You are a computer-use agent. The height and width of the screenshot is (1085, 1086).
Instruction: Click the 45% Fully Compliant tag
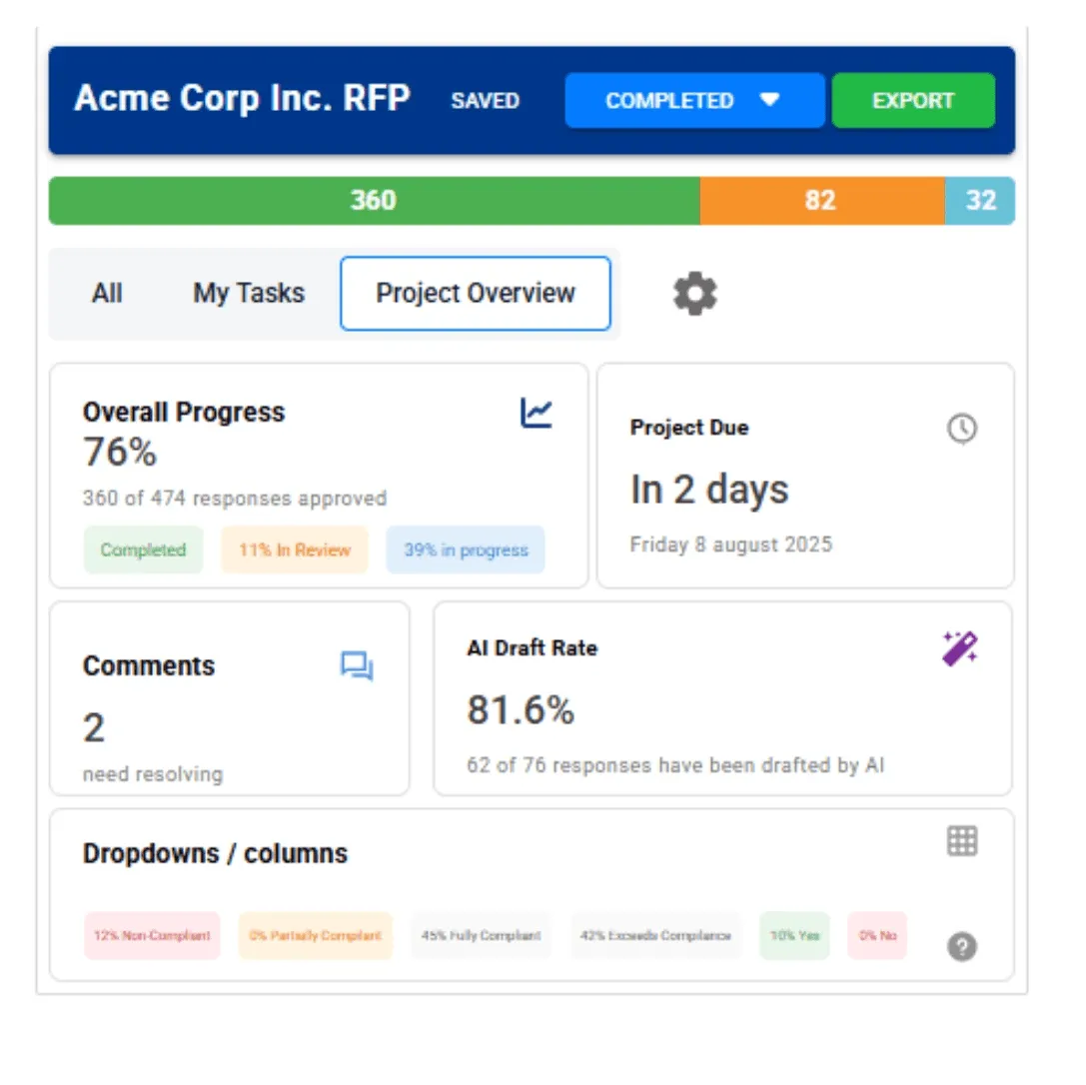(481, 936)
